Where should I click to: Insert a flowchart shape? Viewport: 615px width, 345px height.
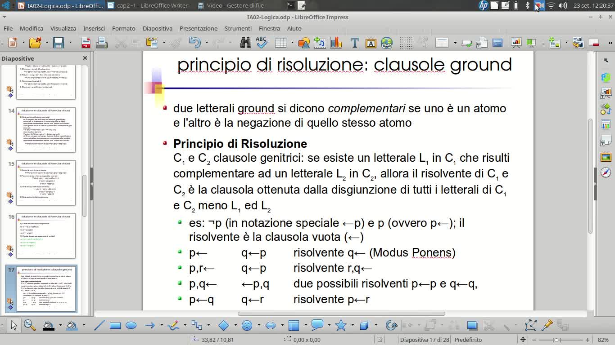click(x=294, y=325)
